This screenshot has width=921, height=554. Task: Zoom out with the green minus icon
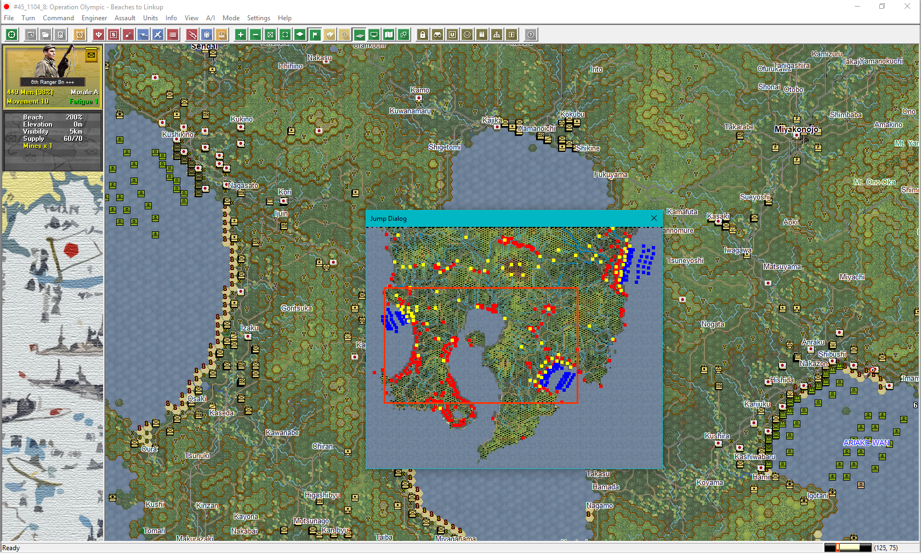point(255,35)
